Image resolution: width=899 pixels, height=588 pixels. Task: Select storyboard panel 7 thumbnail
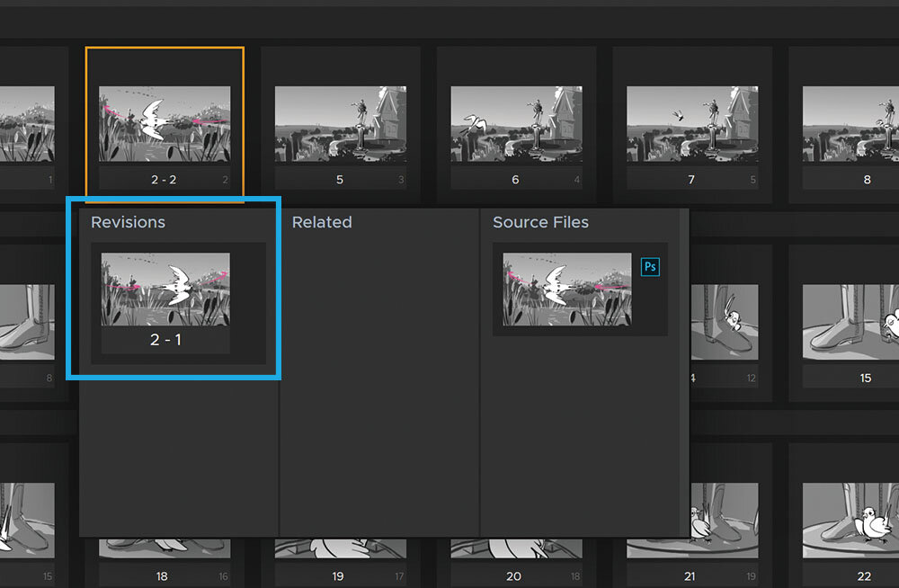692,123
